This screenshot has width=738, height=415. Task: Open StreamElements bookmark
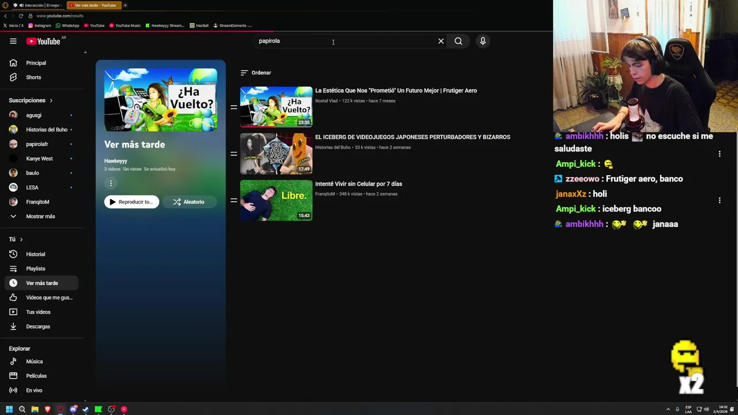(x=232, y=25)
